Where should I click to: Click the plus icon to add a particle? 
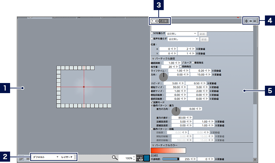point(246,21)
